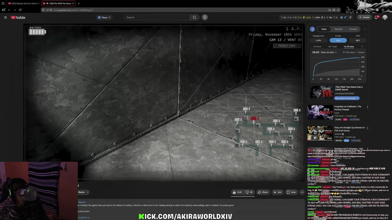Choose the 1st 28 days range

coord(349,46)
